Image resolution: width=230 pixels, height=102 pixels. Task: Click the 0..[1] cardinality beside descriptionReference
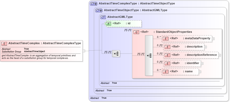point(160,53)
